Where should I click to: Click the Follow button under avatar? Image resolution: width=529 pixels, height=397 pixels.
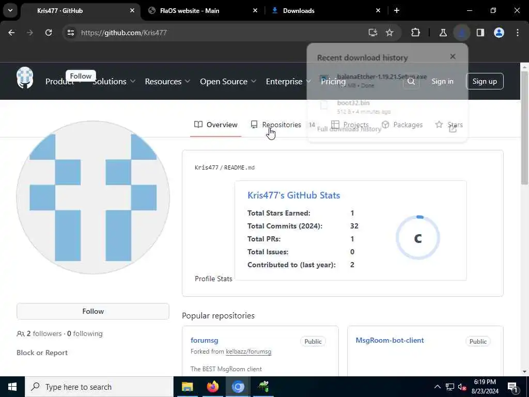tap(93, 311)
